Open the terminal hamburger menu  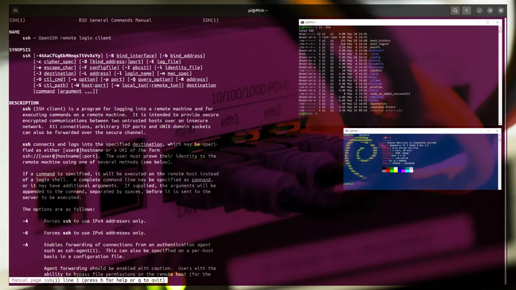click(x=467, y=10)
